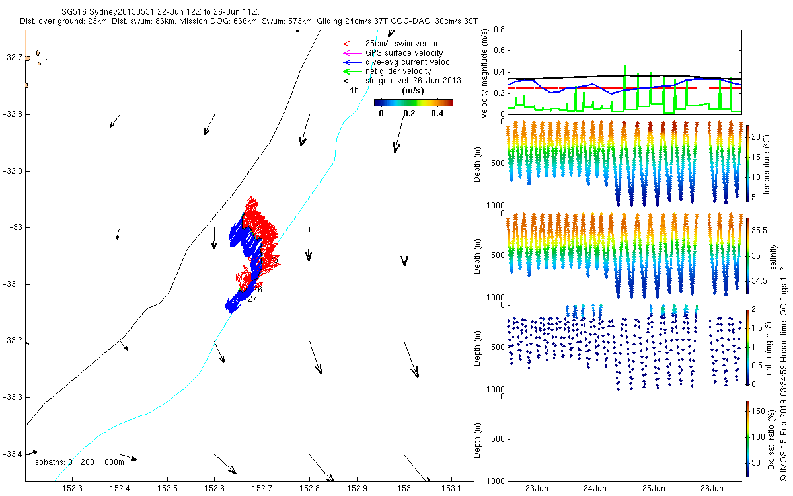
Task: Click map longitude tick '152.8'
Action: 310,489
